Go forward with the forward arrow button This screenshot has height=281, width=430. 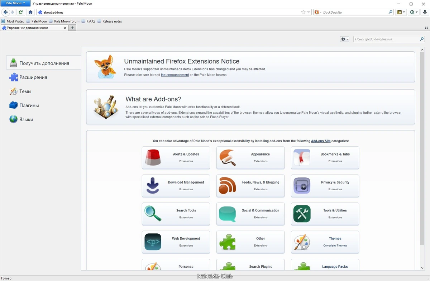(12, 12)
